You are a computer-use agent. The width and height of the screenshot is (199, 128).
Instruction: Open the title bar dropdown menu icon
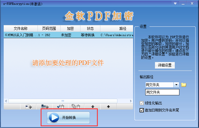click(175, 3)
